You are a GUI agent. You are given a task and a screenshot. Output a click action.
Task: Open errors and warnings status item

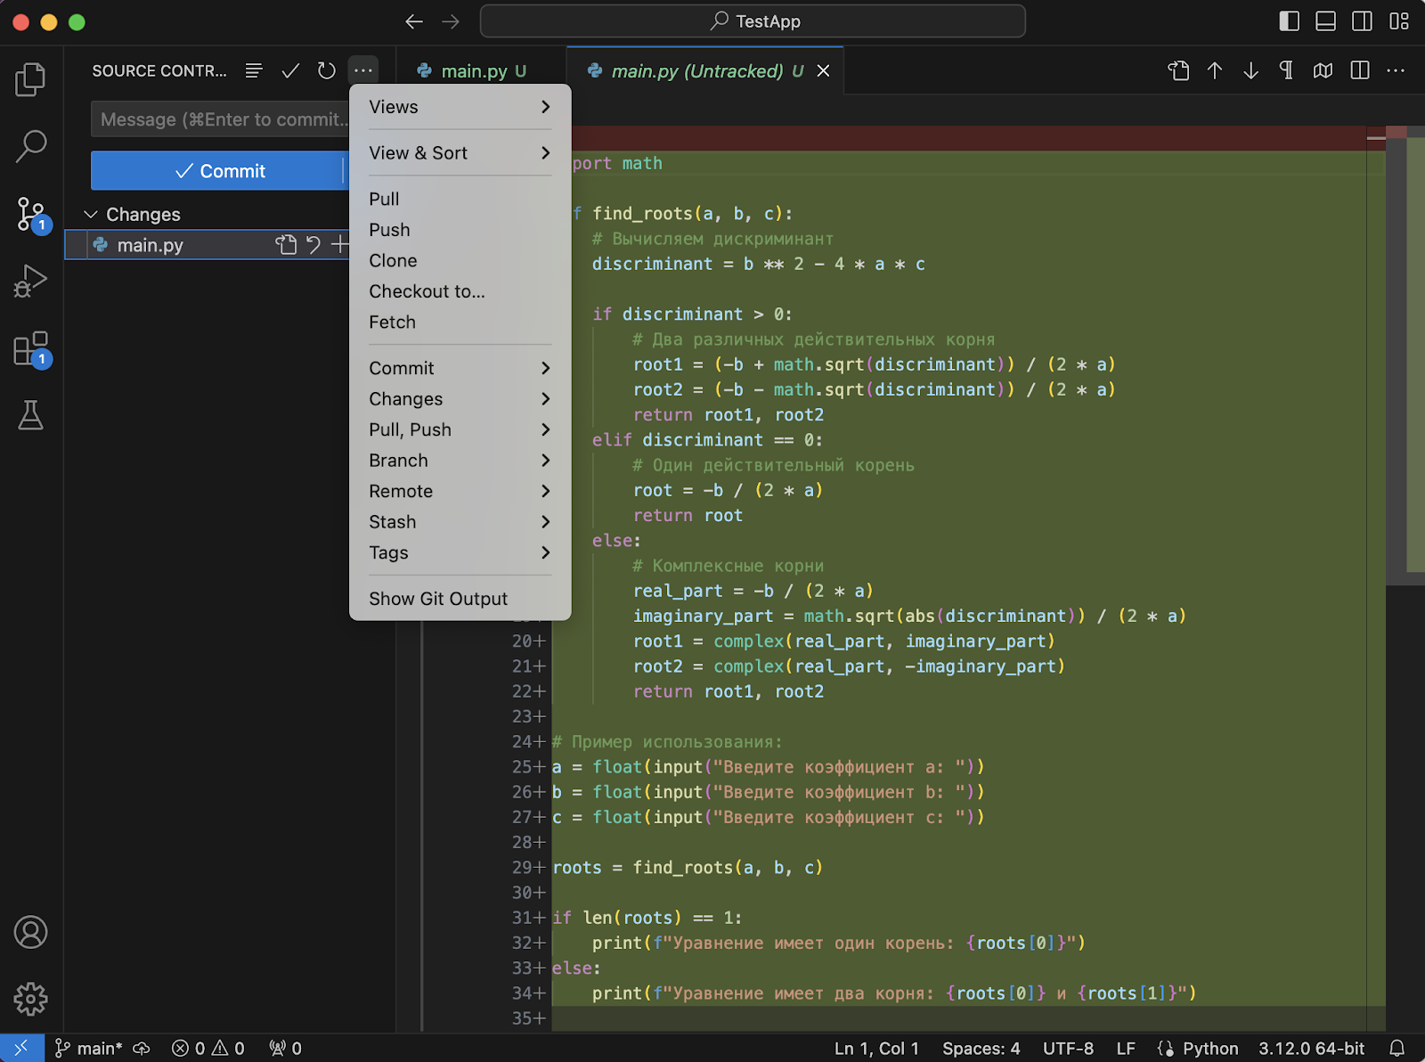208,1049
